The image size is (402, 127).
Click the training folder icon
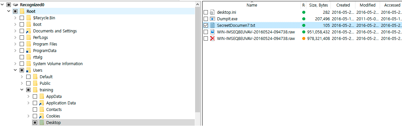coord(35,90)
